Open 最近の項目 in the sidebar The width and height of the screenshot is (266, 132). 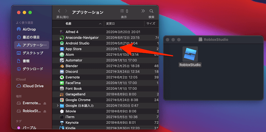[x=32, y=37]
